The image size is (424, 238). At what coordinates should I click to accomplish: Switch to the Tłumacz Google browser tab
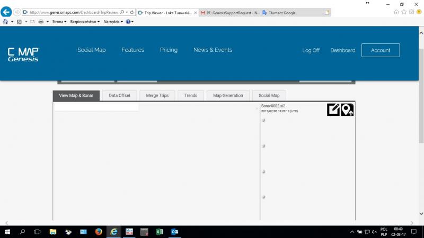pyautogui.click(x=291, y=12)
